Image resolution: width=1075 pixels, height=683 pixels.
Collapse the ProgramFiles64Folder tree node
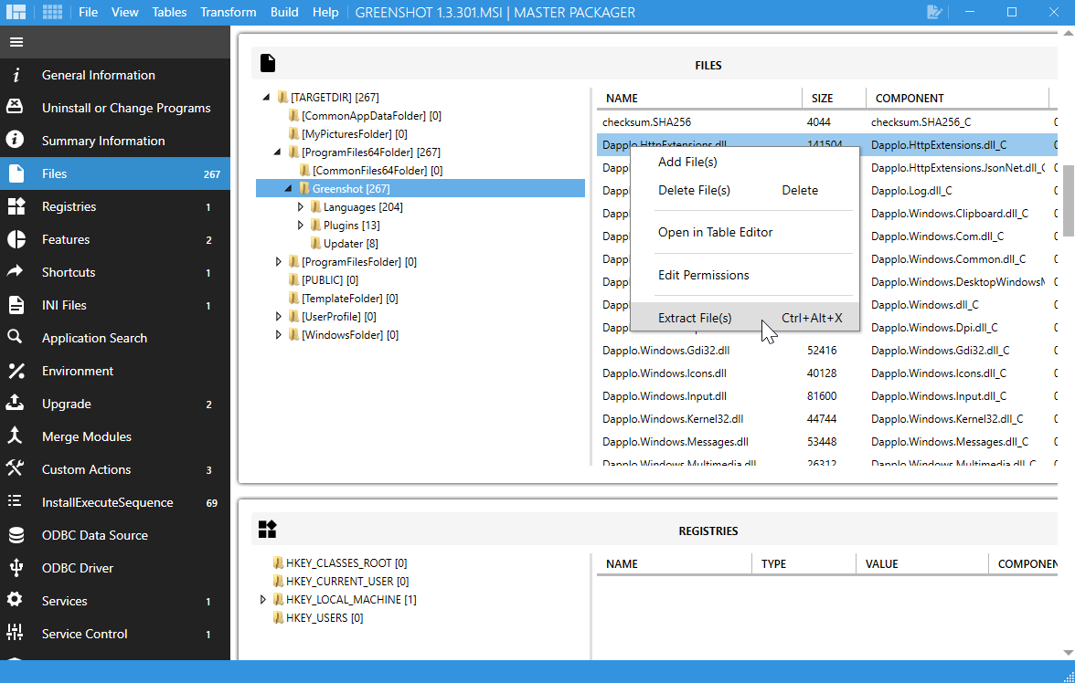279,152
